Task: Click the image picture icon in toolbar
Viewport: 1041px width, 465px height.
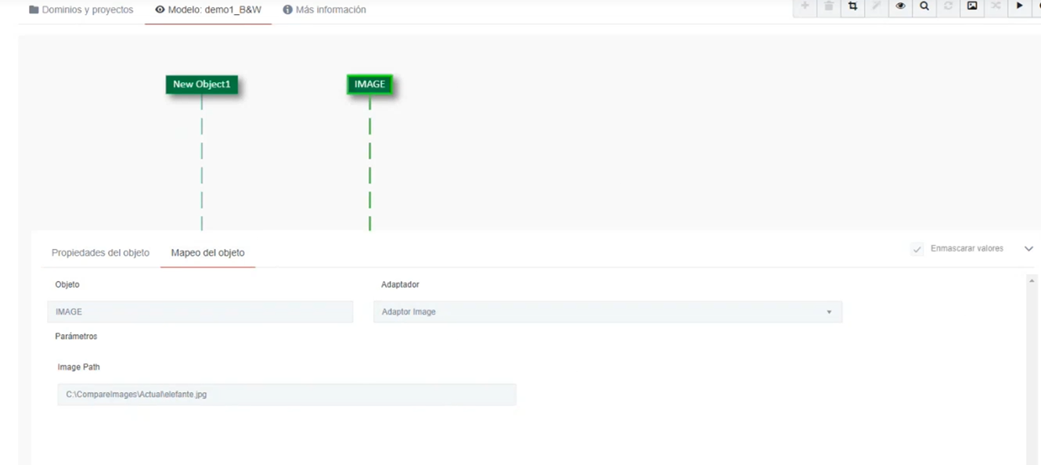Action: point(972,6)
